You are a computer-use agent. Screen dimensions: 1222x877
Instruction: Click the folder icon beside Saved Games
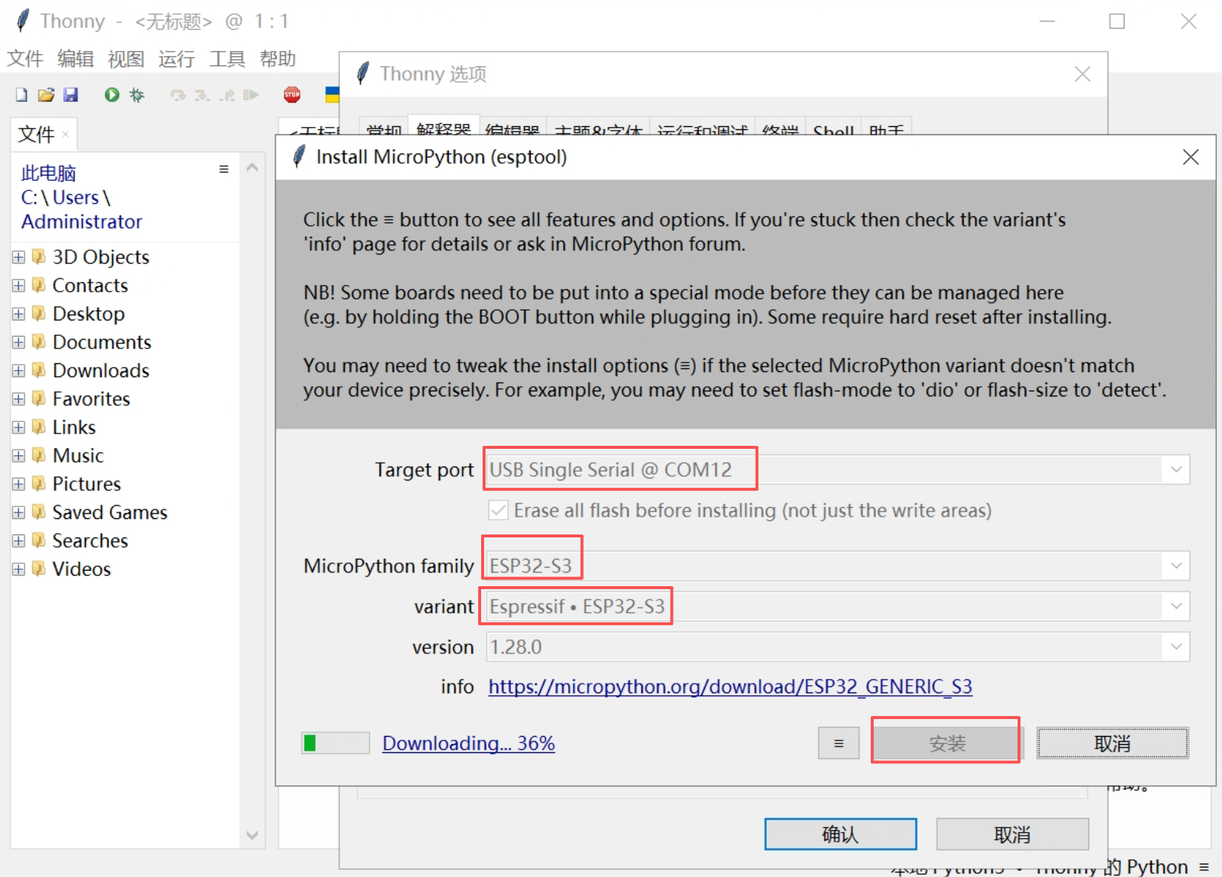click(39, 512)
